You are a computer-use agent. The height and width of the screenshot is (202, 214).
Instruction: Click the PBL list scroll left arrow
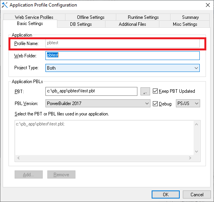[18, 158]
